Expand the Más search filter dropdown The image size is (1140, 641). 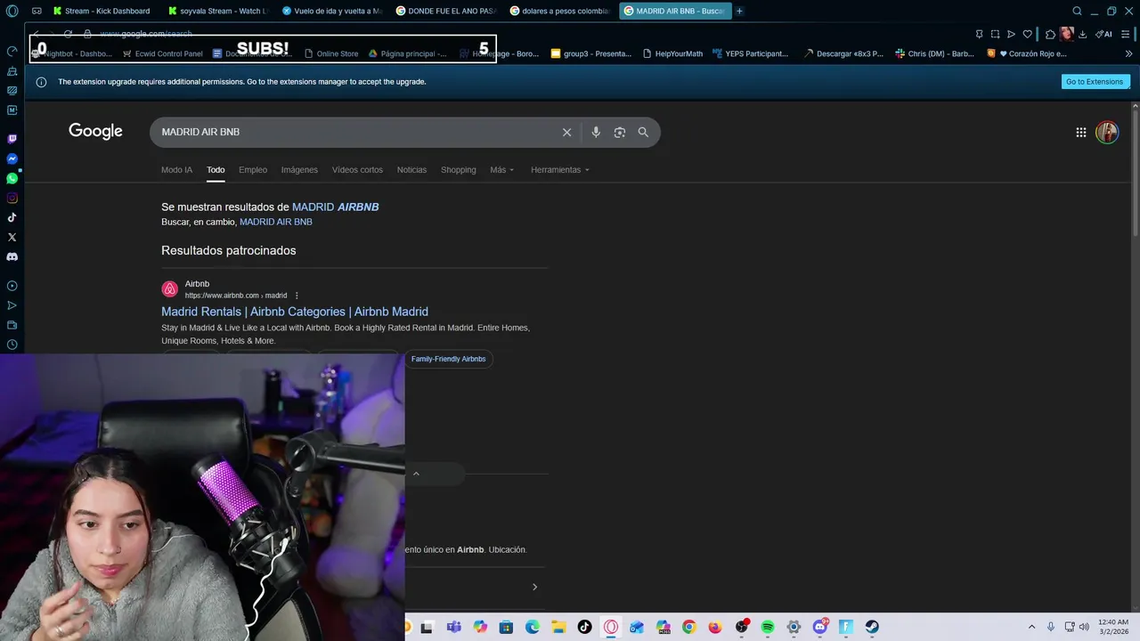(x=501, y=170)
